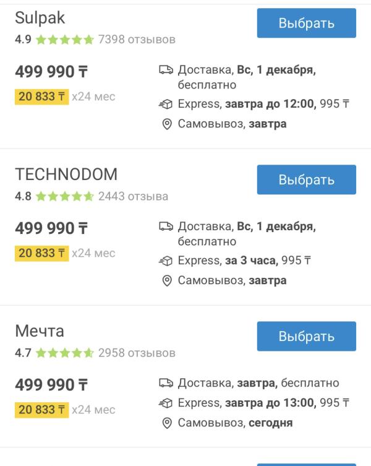Viewport: 371px width, 466px height.
Task: Click the Express box icon for Мечта
Action: pyautogui.click(x=166, y=403)
